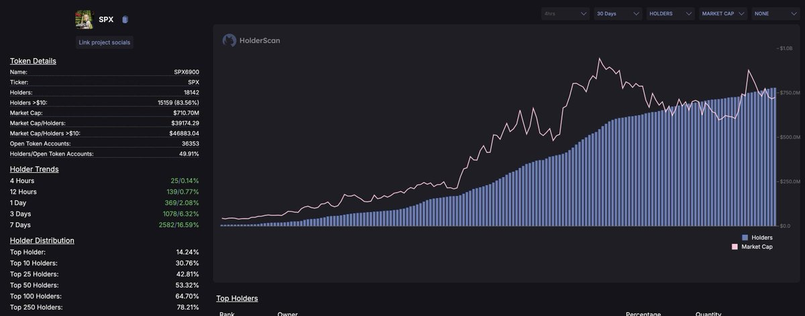Screen dimensions: 805x316
Task: Select Top 10 Holders value 30.76%
Action: point(187,263)
